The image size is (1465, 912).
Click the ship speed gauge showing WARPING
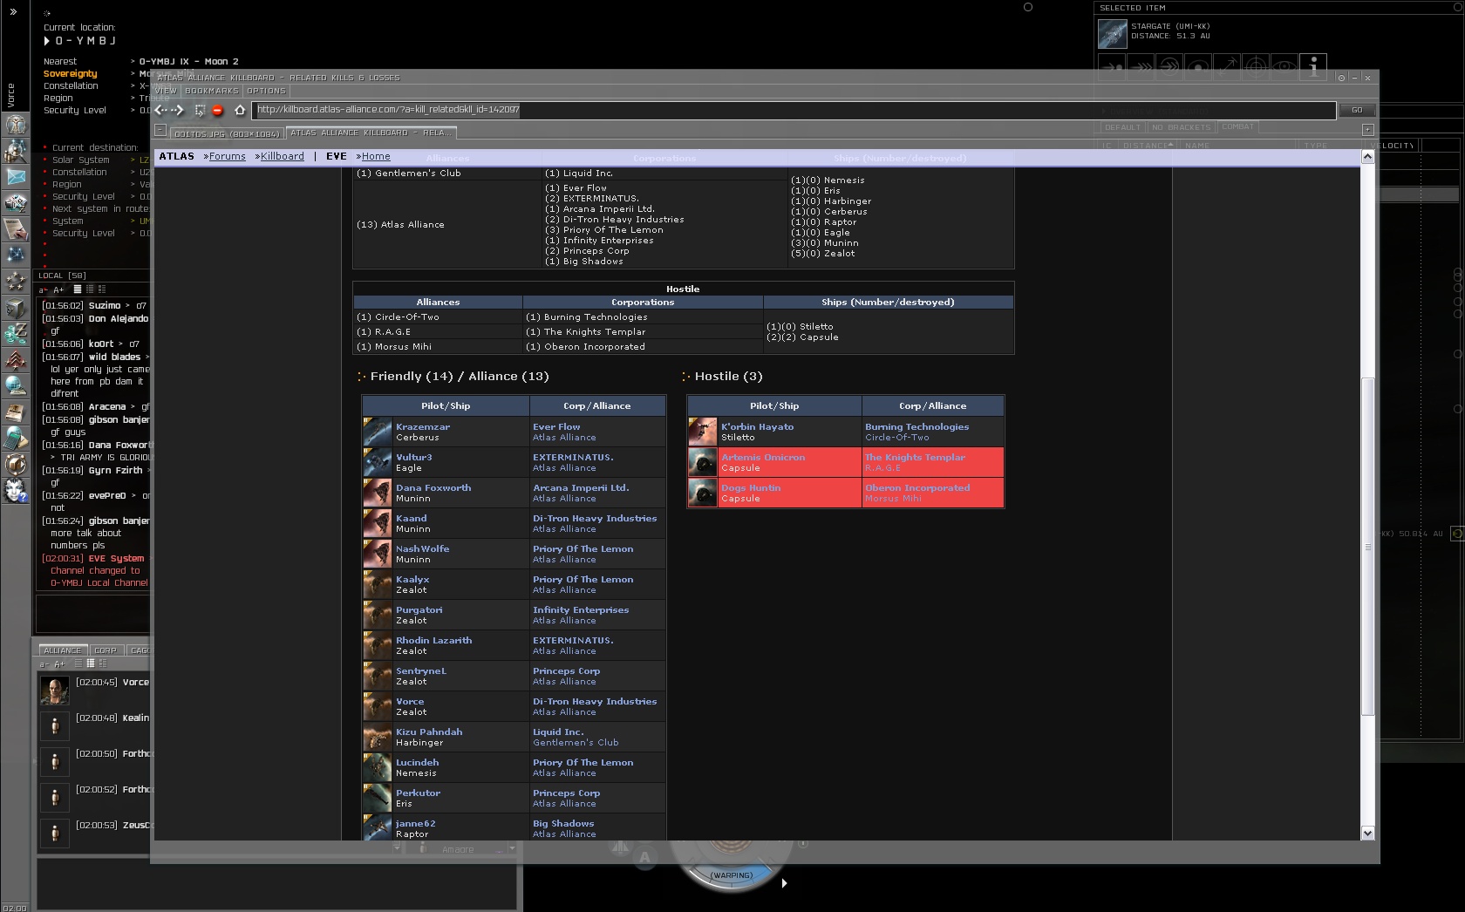point(731,875)
